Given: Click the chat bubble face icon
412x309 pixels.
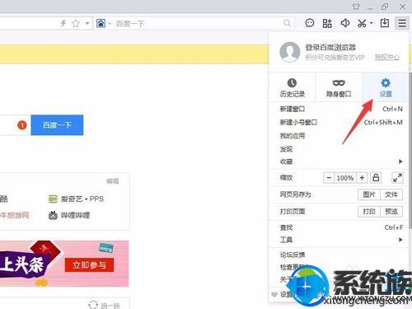Looking at the screenshot, I should pyautogui.click(x=310, y=23).
